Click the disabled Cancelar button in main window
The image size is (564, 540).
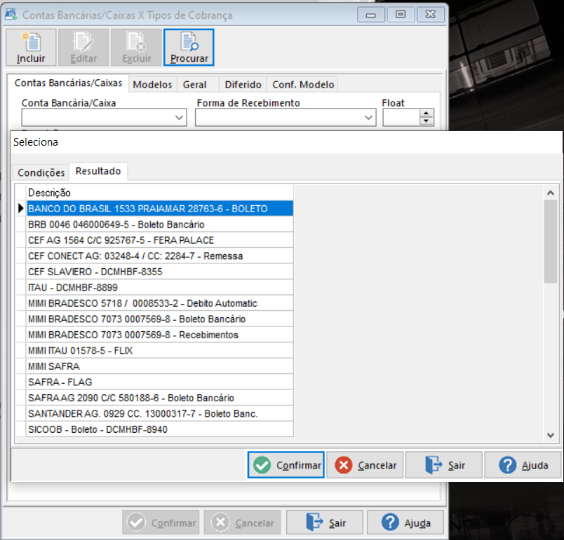243,522
